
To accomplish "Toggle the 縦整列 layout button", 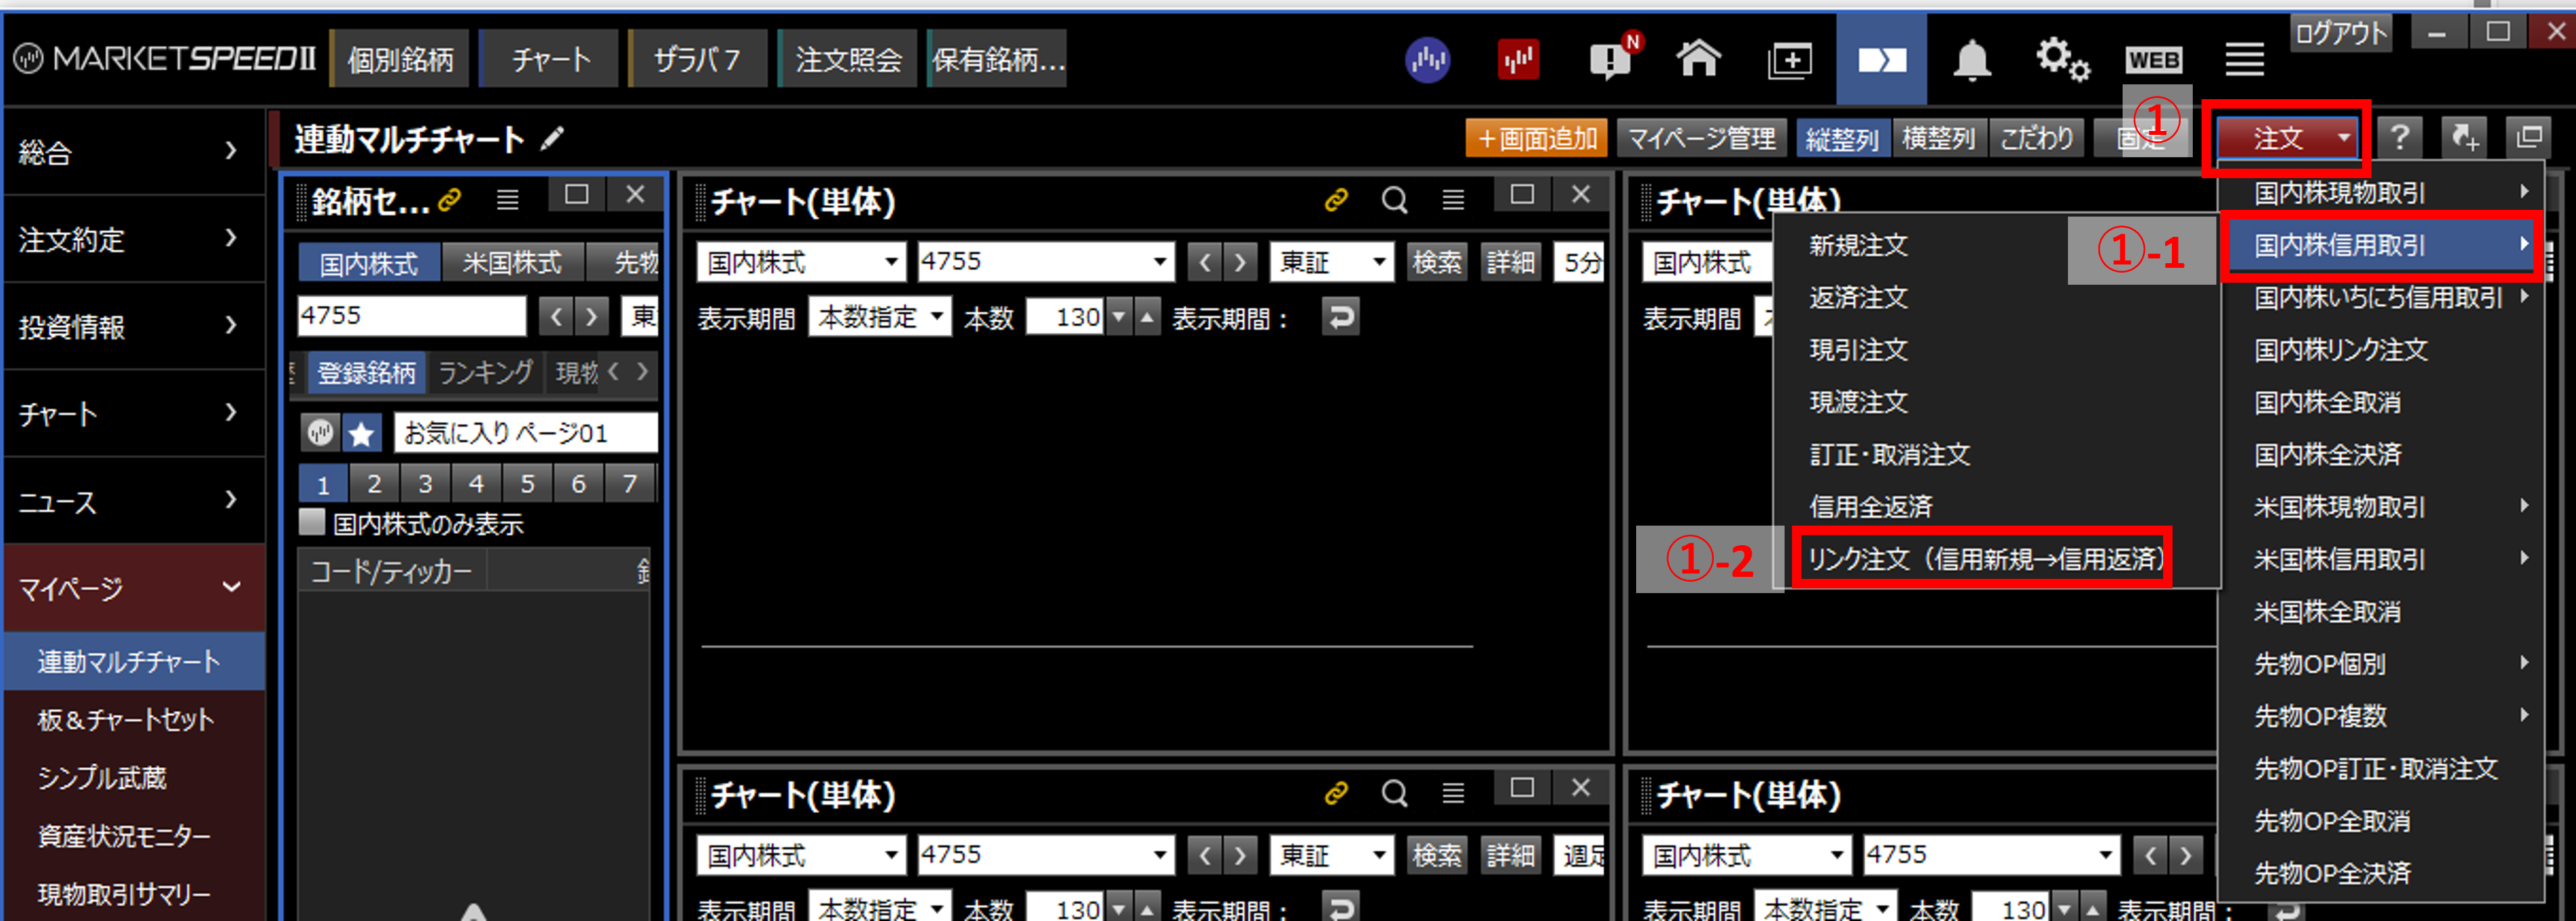I will point(1842,138).
